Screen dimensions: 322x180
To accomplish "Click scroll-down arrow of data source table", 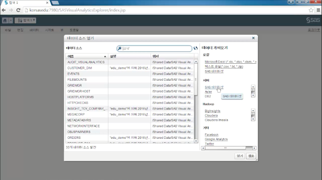I will pyautogui.click(x=196, y=141).
